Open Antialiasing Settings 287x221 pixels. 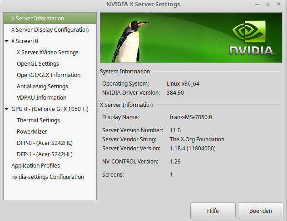click(42, 86)
